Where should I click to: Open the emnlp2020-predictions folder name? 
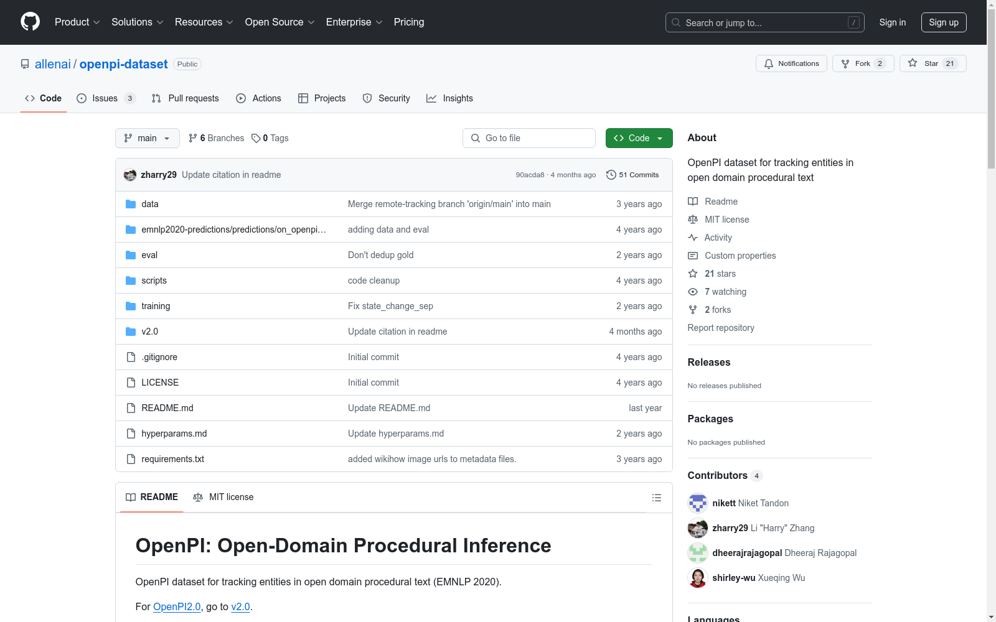[x=233, y=230]
